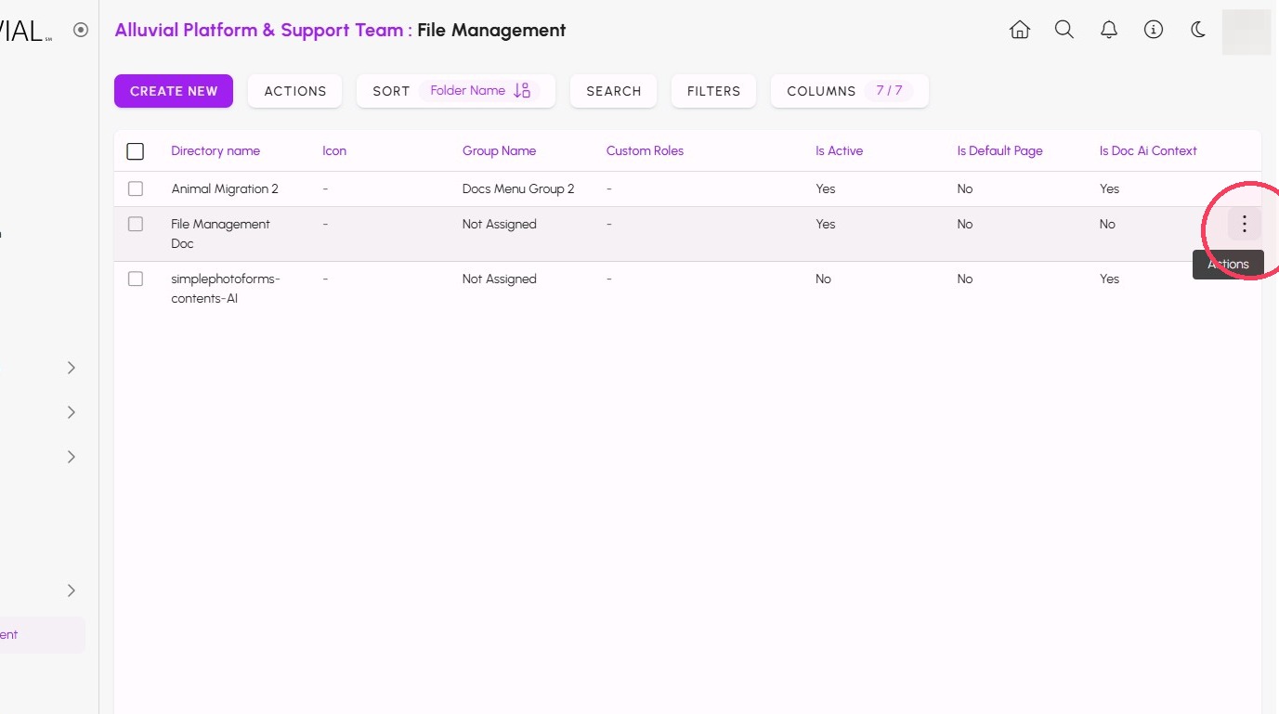Open the notifications bell
Viewport: 1279px width, 714px height.
[x=1109, y=30]
